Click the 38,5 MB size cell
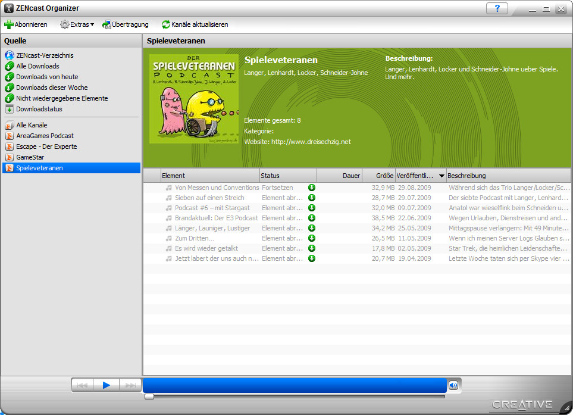Screen dimensions: 573x415 tap(383, 218)
